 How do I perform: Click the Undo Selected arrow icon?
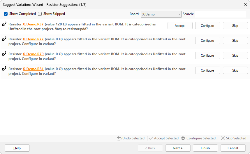(119, 138)
